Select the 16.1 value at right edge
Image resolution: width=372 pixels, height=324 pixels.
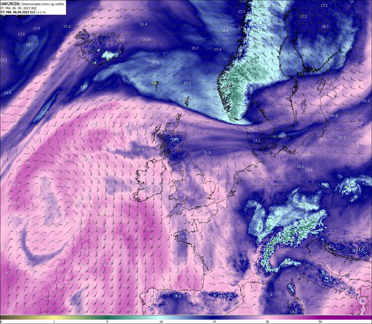[x=366, y=101]
